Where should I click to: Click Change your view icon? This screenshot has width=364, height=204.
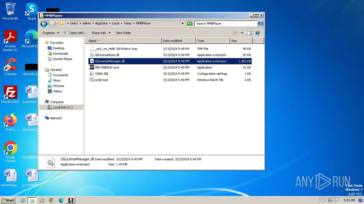[x=235, y=33]
